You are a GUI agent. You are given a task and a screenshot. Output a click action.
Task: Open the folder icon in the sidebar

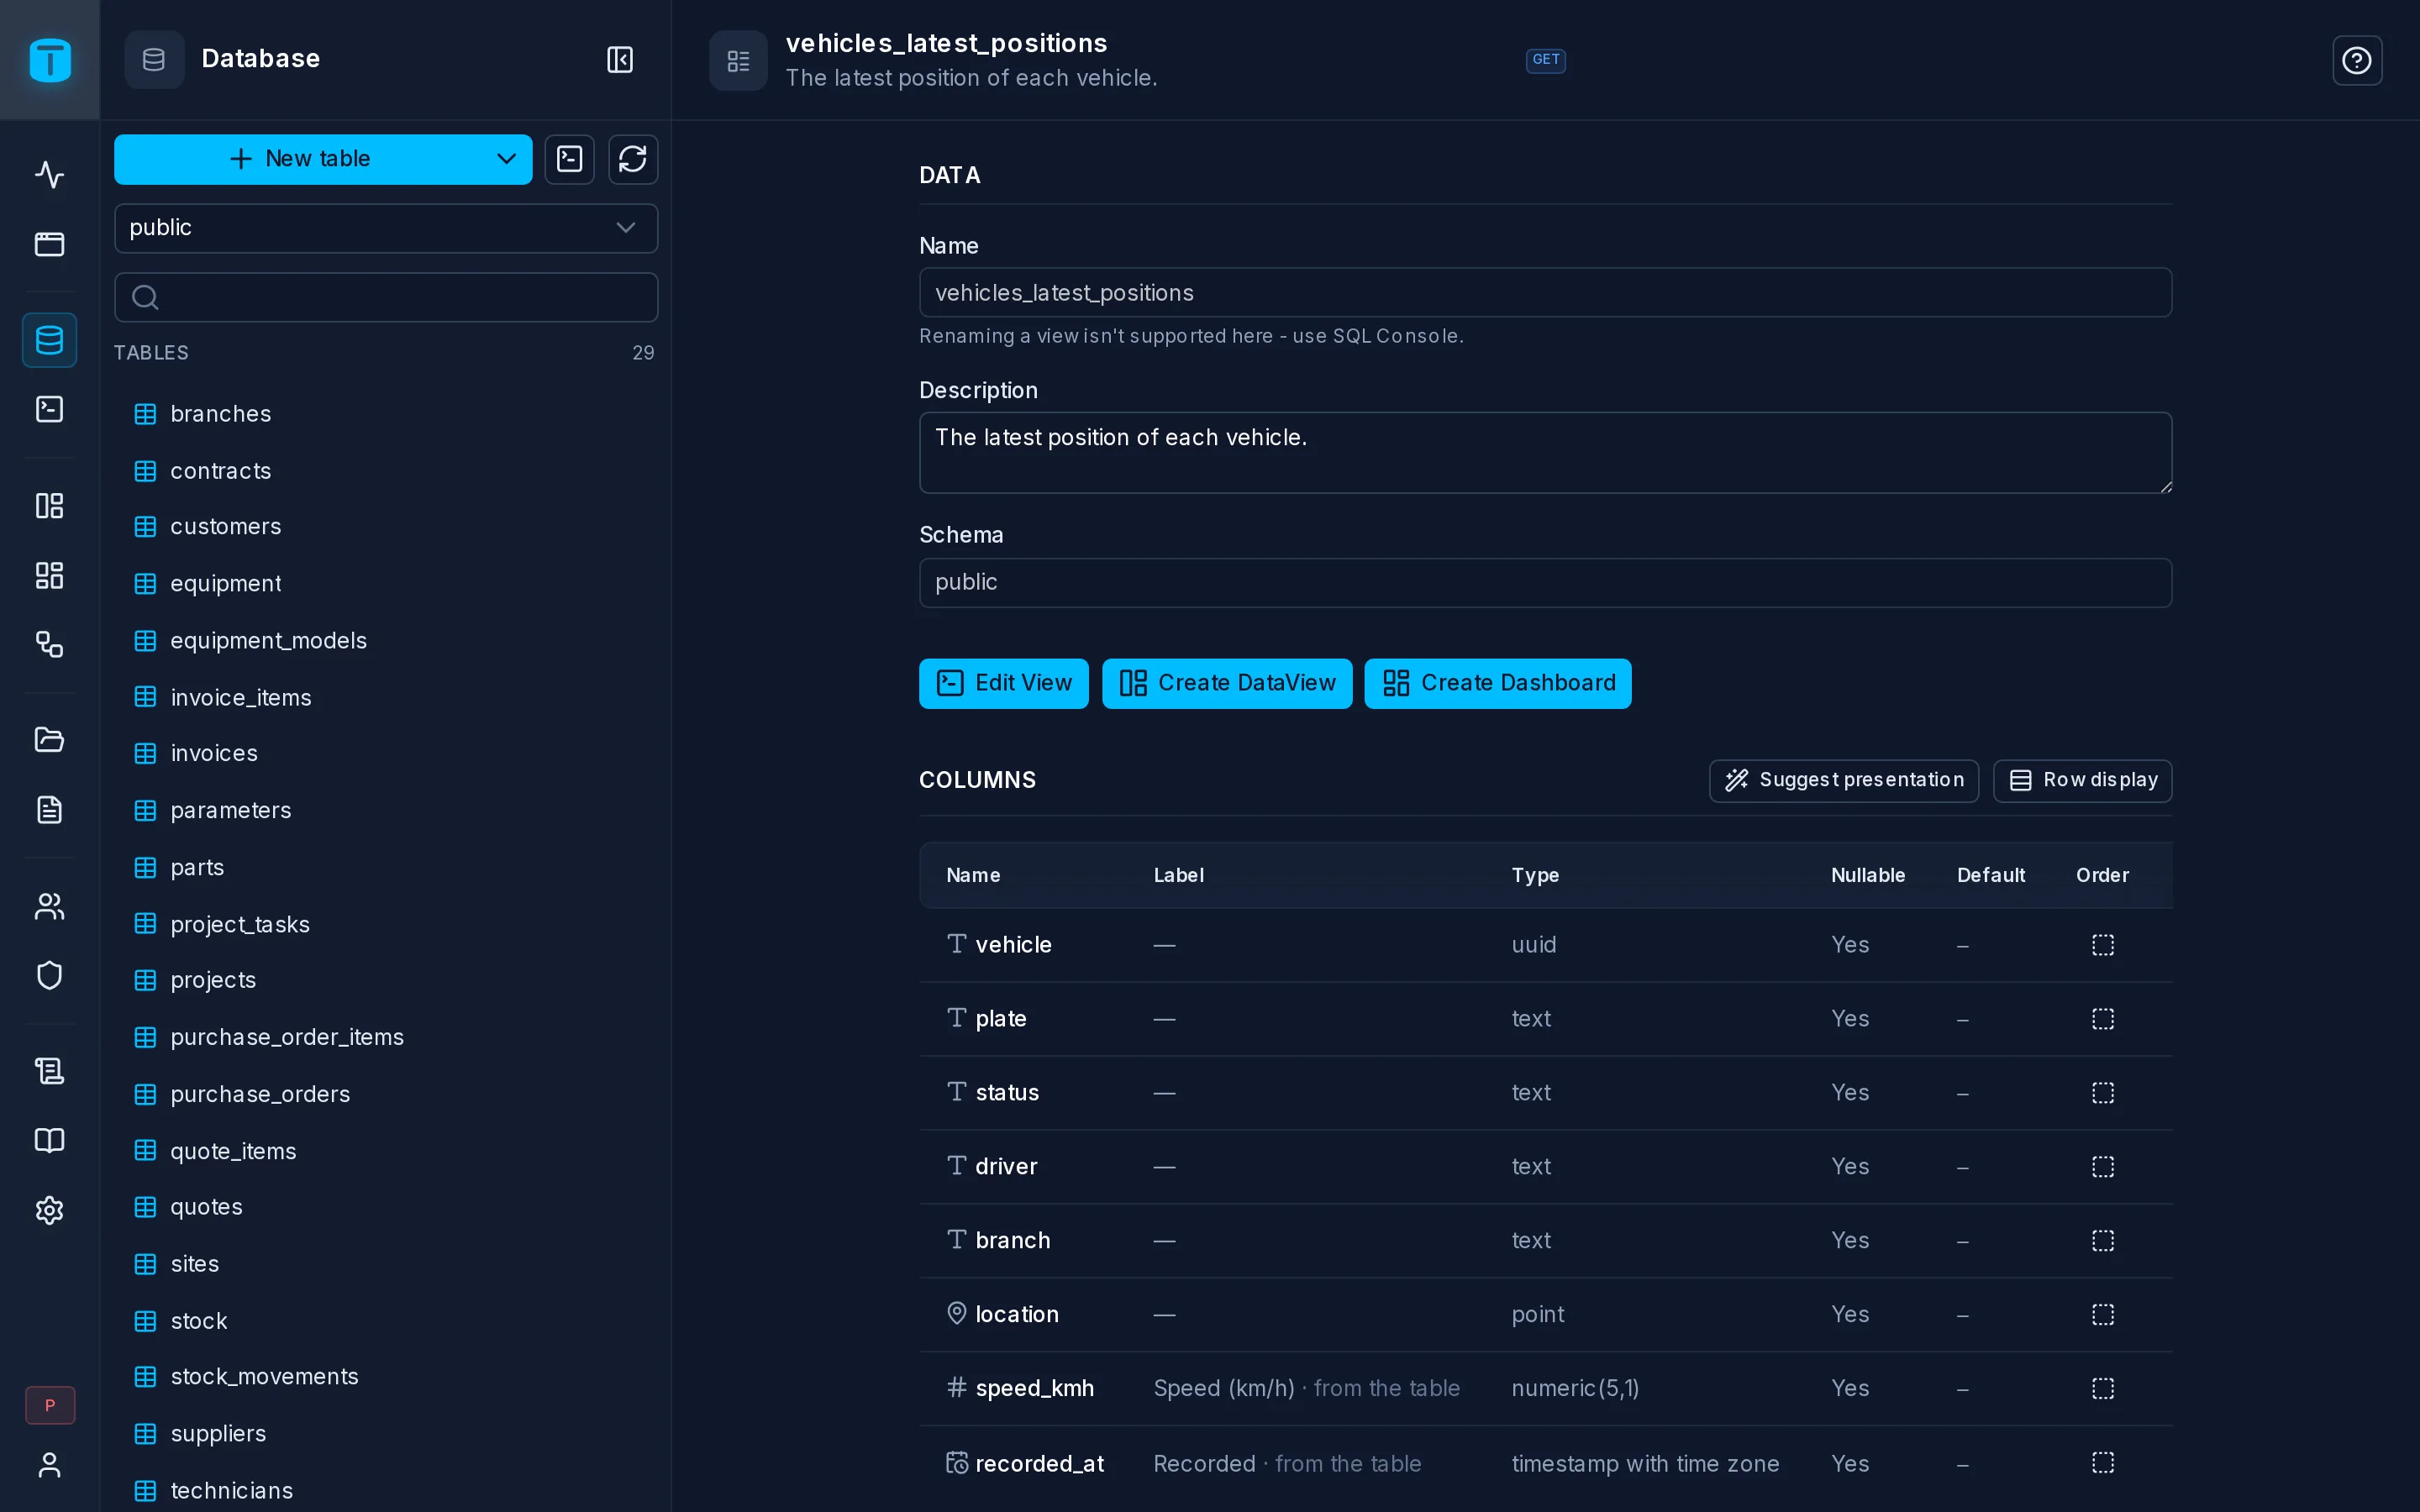pyautogui.click(x=49, y=740)
